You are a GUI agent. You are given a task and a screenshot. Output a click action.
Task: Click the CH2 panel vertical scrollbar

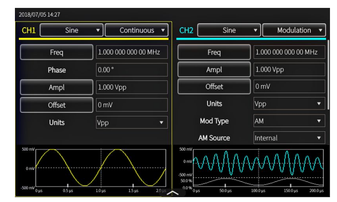coord(329,75)
